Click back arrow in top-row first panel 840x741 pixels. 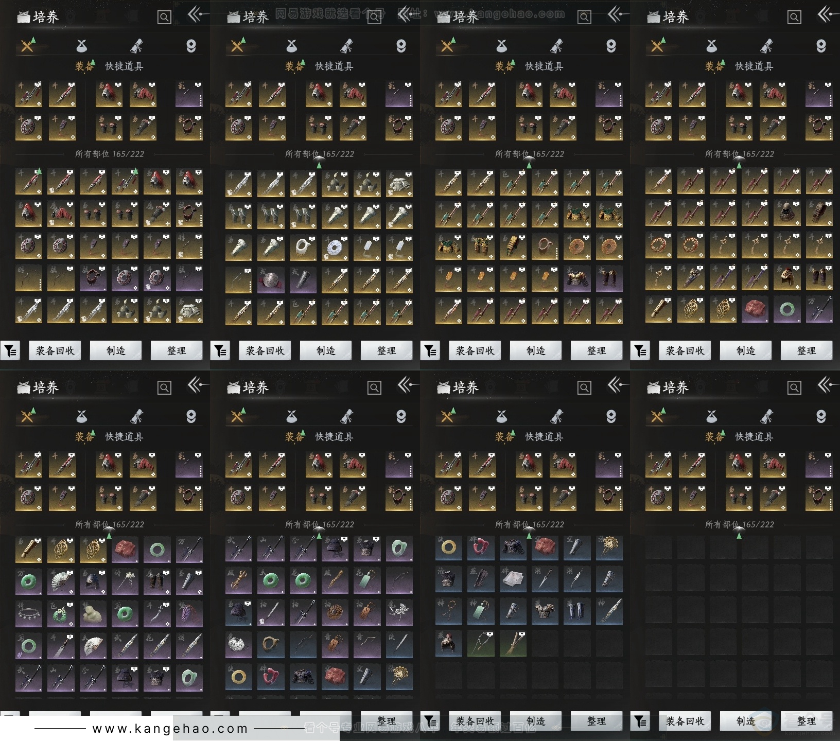197,15
